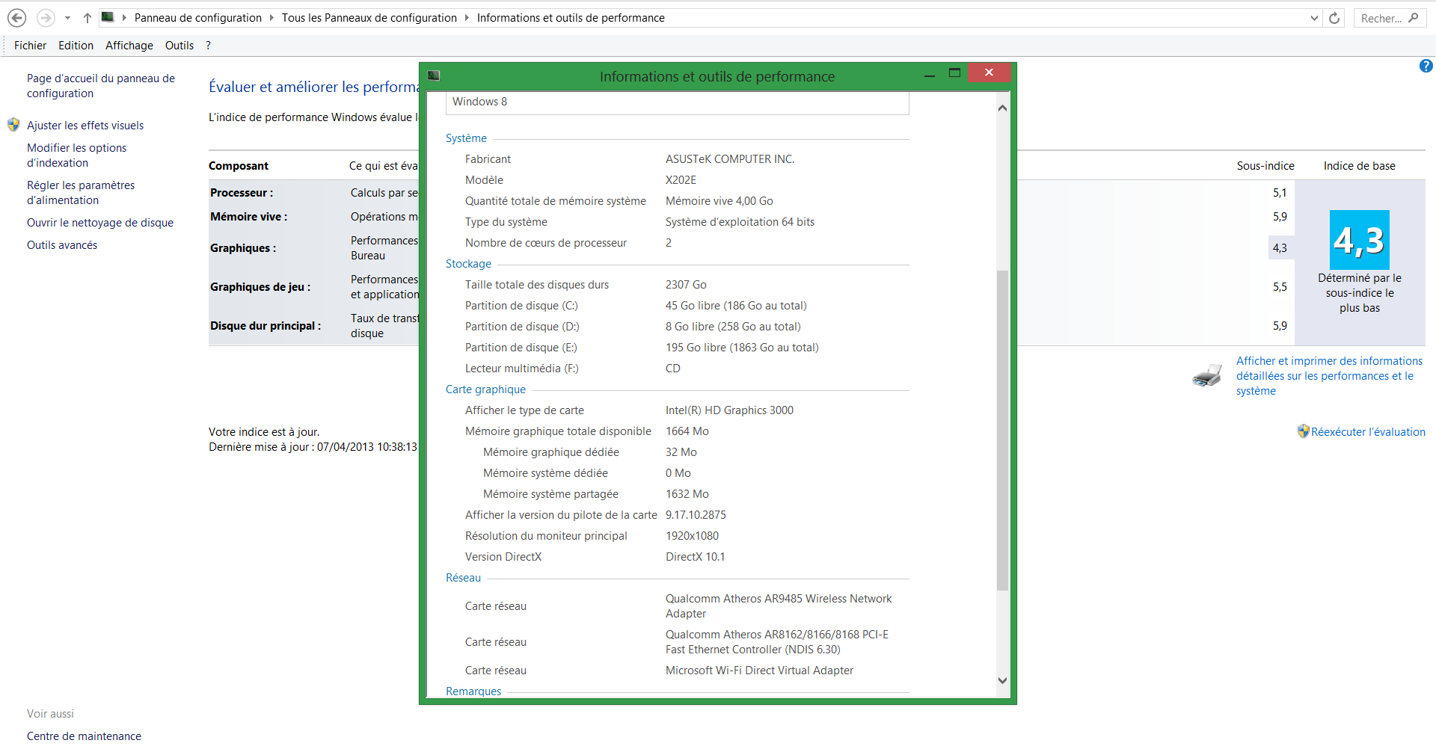Click in the Rechercher search field
Viewport: 1436px width, 752px height.
1380,18
